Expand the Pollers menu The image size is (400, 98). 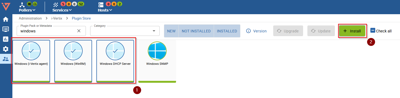(27, 10)
